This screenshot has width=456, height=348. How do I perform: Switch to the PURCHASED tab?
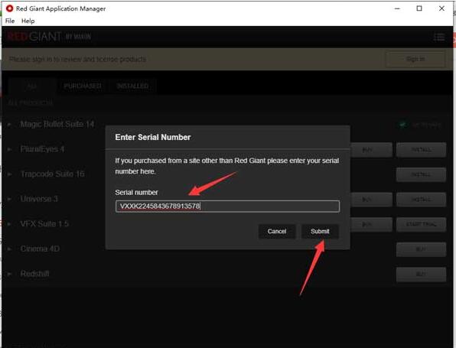click(83, 86)
